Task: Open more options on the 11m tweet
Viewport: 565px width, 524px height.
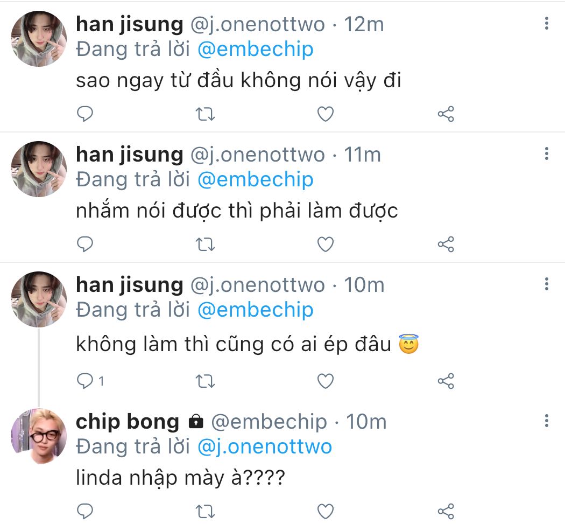Action: coord(547,154)
